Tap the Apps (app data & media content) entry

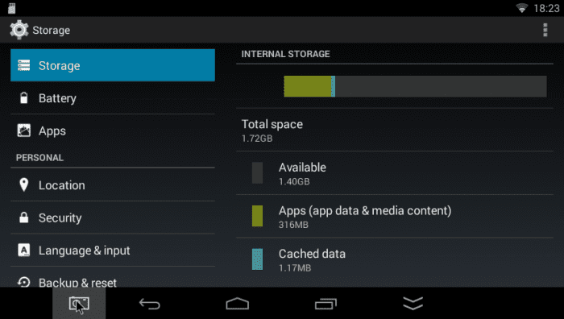(395, 216)
